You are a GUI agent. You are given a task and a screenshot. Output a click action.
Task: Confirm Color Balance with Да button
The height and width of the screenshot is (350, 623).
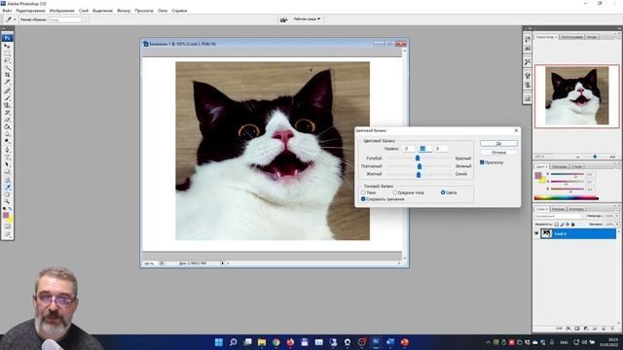click(x=498, y=143)
